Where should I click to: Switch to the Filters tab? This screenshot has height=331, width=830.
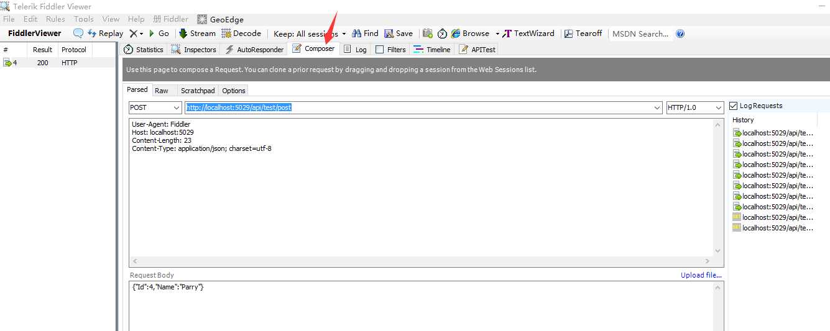pyautogui.click(x=390, y=50)
